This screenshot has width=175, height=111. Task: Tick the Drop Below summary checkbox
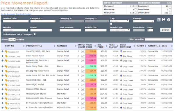click(x=170, y=9)
